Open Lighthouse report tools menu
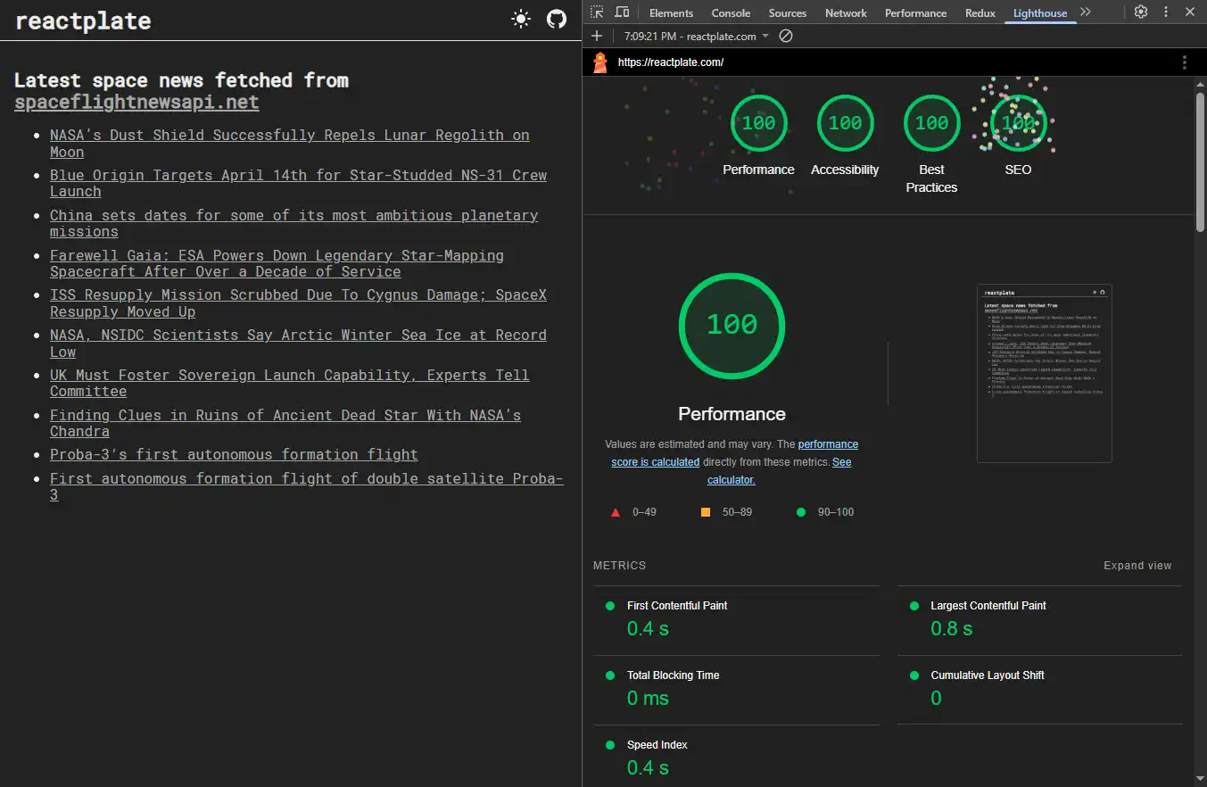This screenshot has width=1207, height=787. coord(1185,62)
